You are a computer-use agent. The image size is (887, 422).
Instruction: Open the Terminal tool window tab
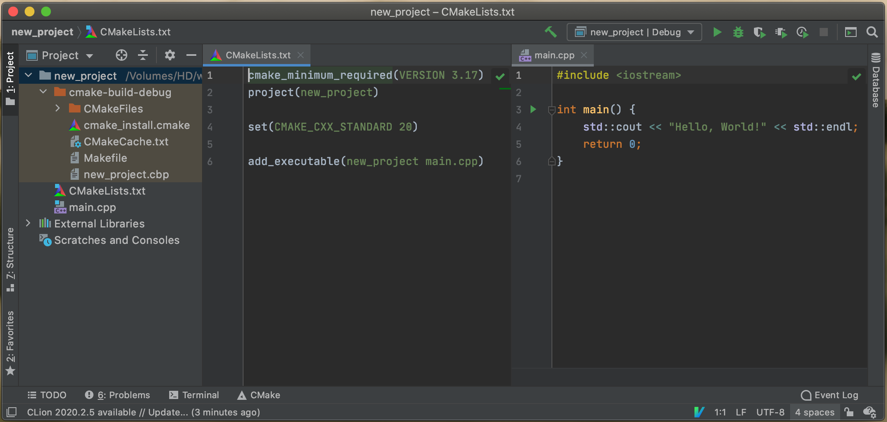click(194, 395)
